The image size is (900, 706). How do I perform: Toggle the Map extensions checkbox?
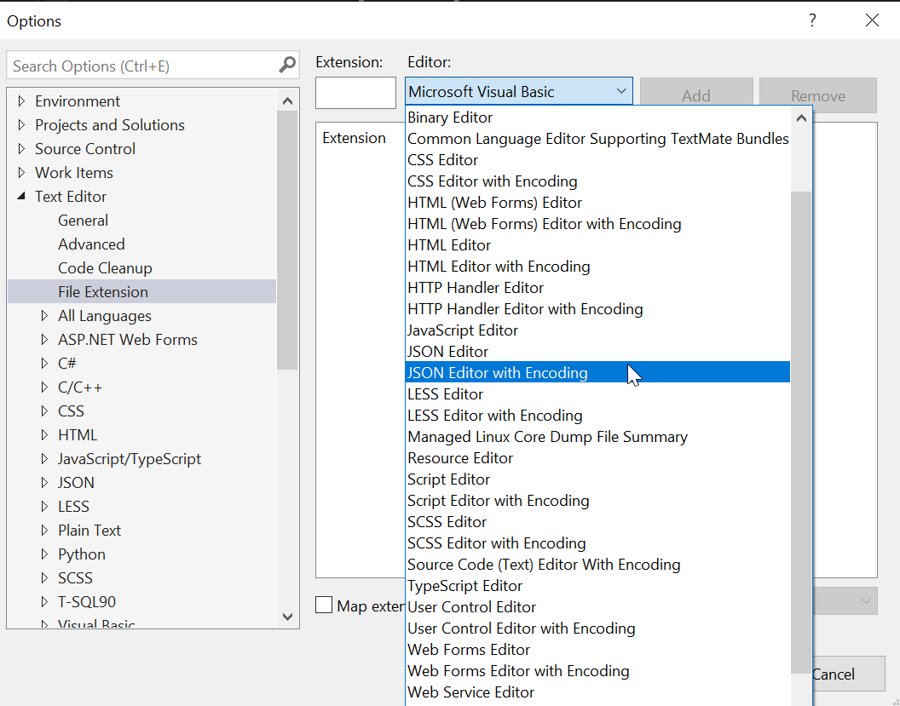(324, 605)
